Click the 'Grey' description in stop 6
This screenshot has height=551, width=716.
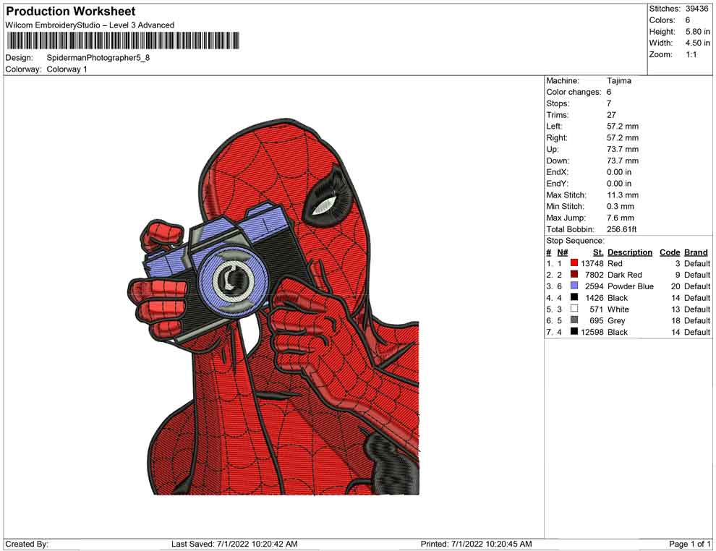click(x=616, y=320)
